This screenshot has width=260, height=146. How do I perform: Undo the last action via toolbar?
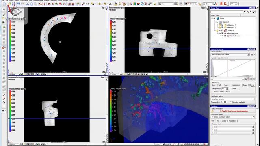pos(19,4)
